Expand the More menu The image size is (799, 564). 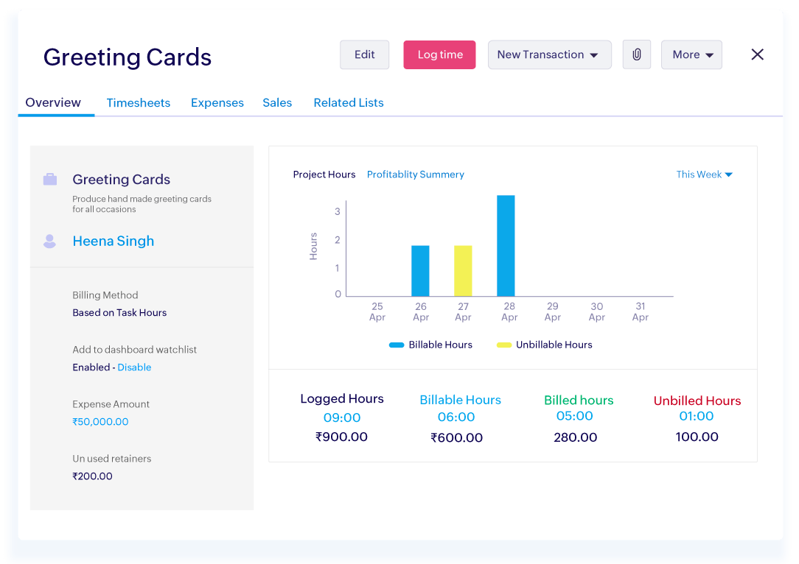click(691, 54)
